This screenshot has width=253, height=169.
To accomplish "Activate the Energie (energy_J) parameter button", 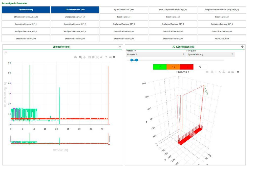I will [x=75, y=17].
